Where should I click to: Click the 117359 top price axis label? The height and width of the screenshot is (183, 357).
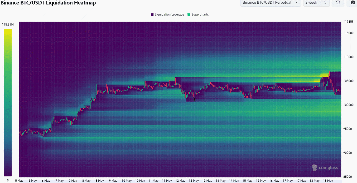point(348,22)
